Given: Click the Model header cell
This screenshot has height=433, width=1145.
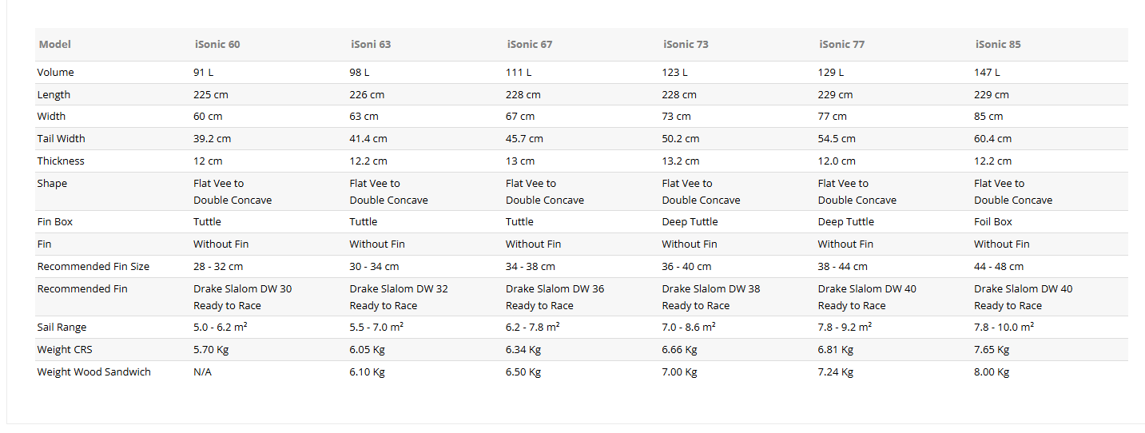Looking at the screenshot, I should (55, 45).
